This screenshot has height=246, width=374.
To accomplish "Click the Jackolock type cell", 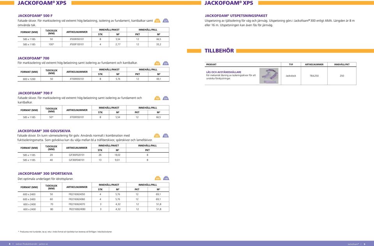I will point(291,76).
